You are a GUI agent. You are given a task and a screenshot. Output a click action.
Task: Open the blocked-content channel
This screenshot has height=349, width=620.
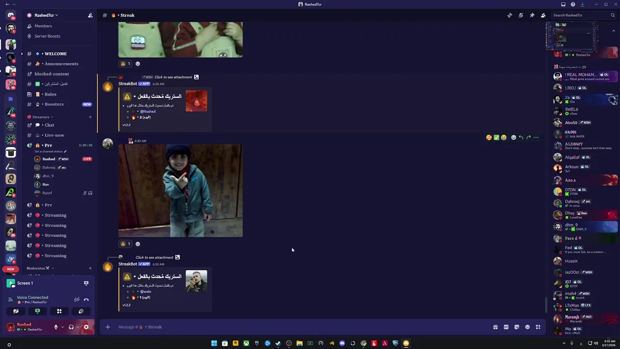(x=52, y=74)
